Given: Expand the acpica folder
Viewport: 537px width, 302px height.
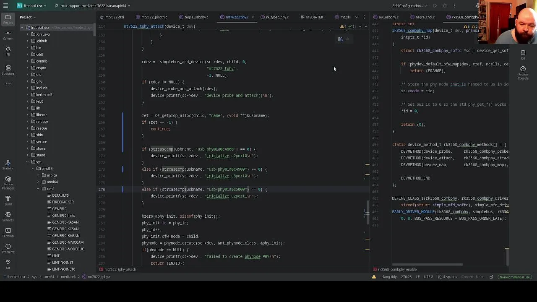Looking at the screenshot, I should 38,175.
